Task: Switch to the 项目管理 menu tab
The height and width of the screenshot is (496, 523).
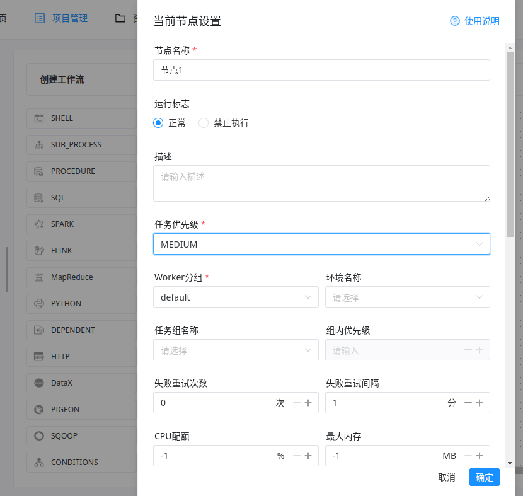Action: point(62,18)
